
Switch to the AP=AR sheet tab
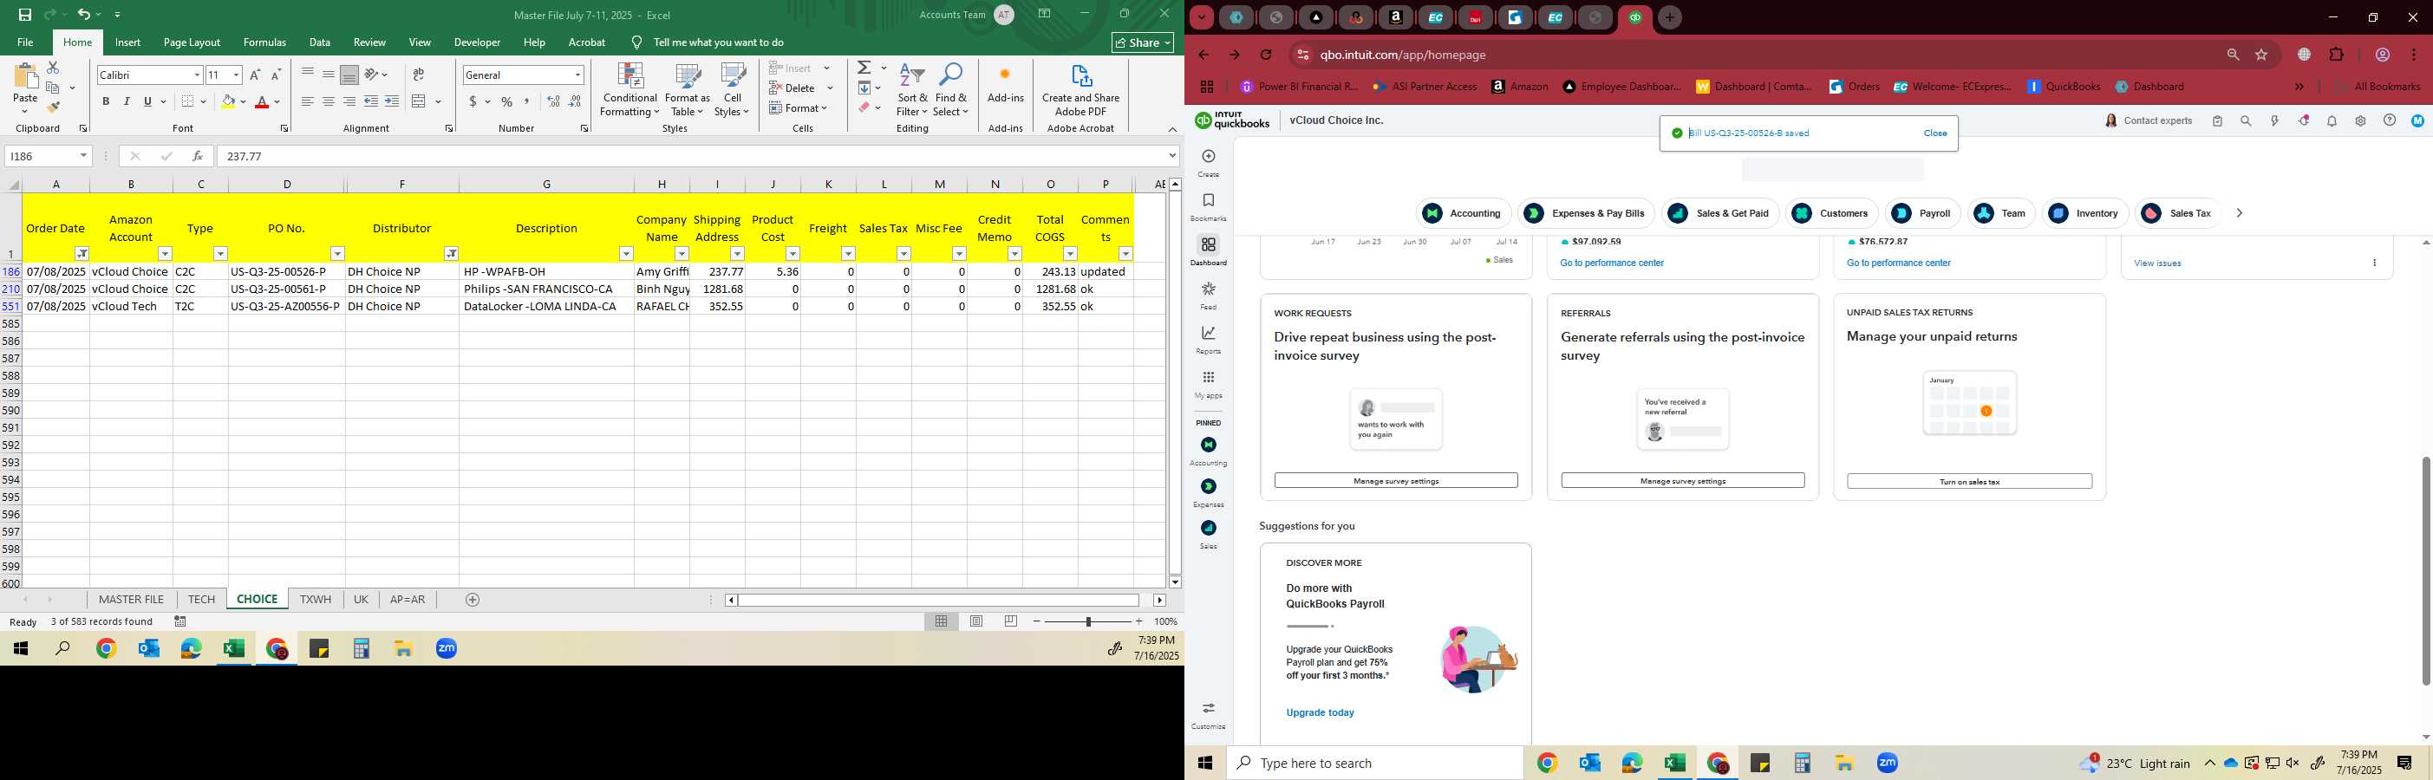click(407, 600)
